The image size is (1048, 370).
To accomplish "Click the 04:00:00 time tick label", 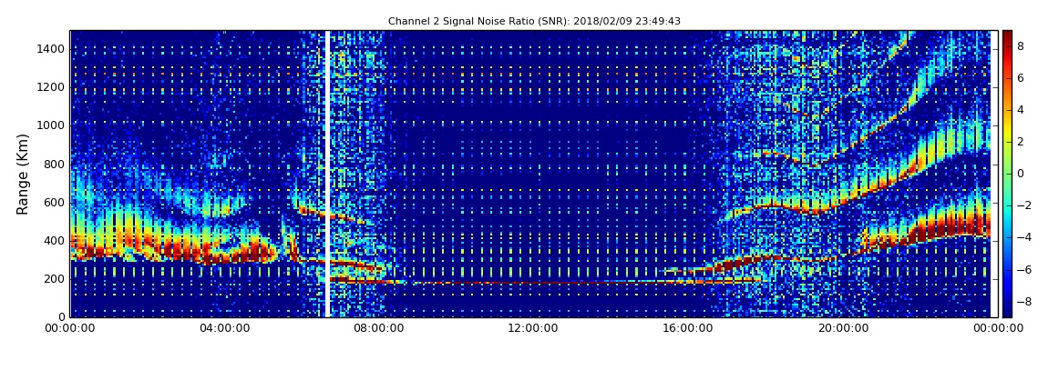I will click(x=224, y=328).
